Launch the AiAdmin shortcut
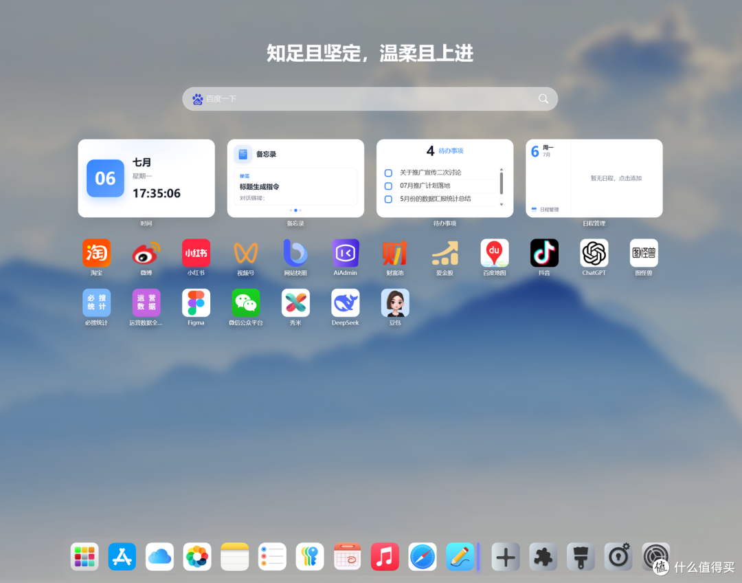 coord(346,253)
